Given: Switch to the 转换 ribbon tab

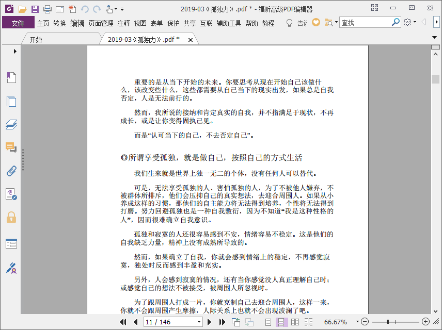Looking at the screenshot, I should click(59, 23).
